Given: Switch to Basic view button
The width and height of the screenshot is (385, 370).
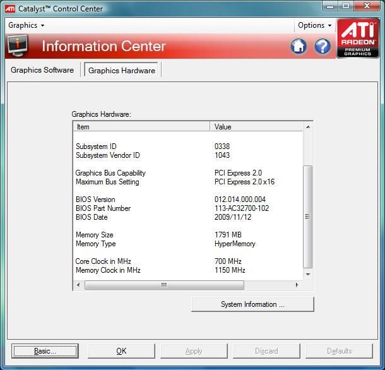Looking at the screenshot, I should 45,351.
